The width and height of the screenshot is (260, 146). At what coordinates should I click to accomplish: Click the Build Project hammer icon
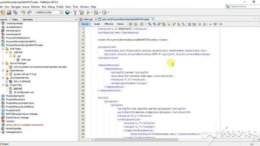pos(75,13)
